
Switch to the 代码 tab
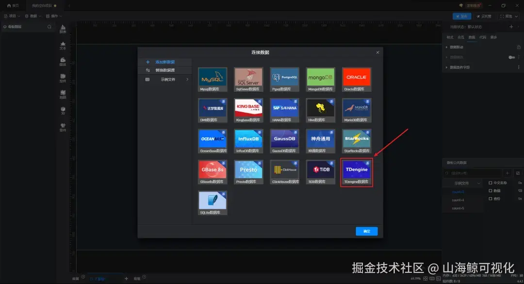point(483,37)
